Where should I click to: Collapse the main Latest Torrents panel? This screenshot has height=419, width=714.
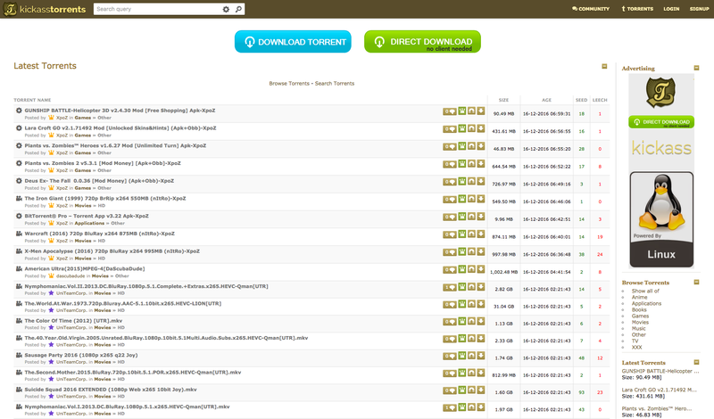click(604, 67)
